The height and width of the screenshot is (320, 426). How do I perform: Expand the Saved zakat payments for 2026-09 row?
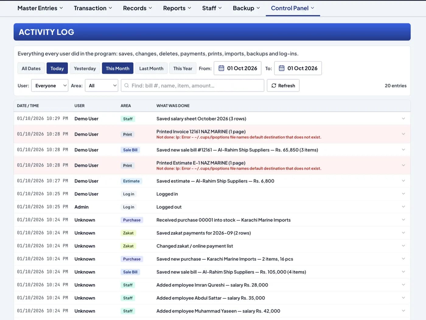403,233
